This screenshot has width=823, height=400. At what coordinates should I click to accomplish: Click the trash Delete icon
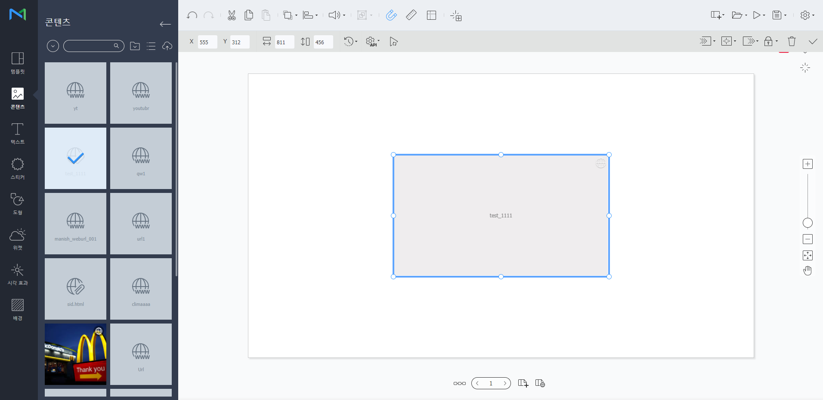coord(792,41)
